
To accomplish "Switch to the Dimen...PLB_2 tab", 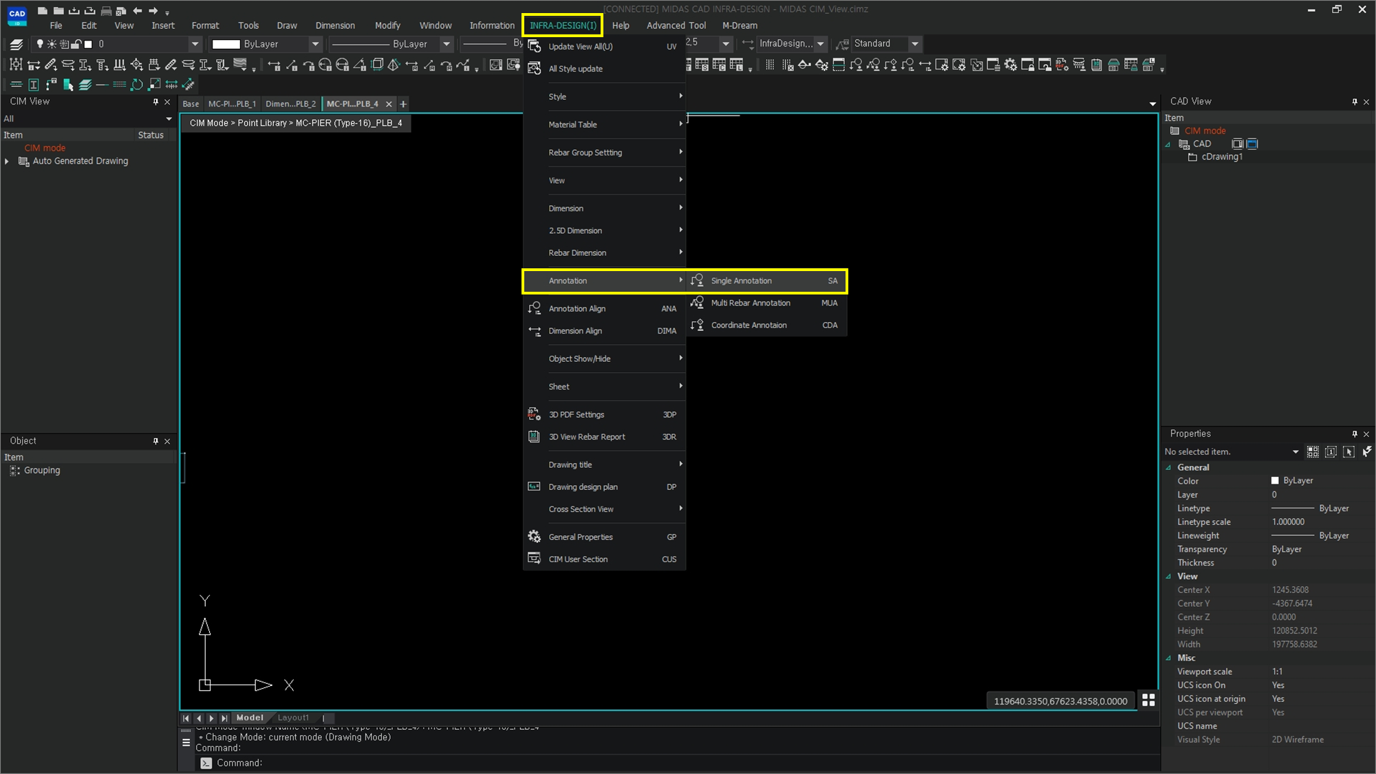I will tap(290, 104).
